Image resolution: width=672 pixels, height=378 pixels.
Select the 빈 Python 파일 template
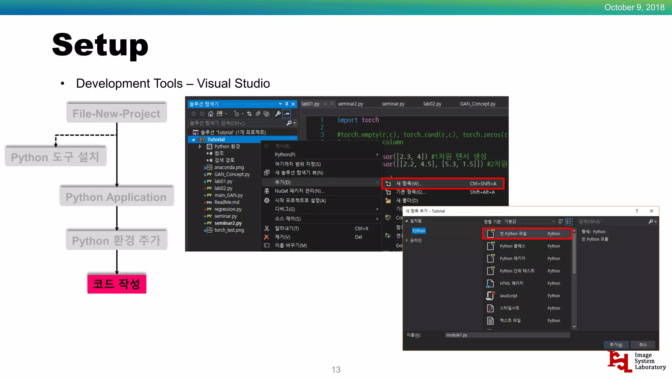pyautogui.click(x=527, y=234)
